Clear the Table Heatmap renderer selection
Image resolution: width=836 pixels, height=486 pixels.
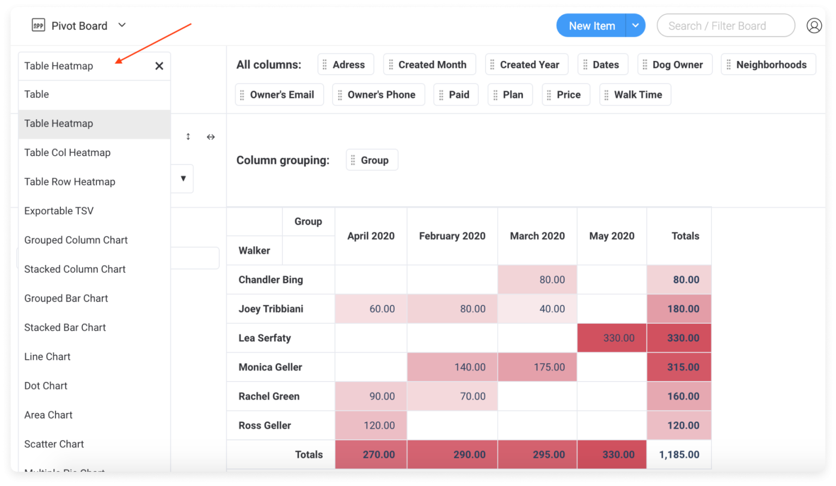[159, 66]
